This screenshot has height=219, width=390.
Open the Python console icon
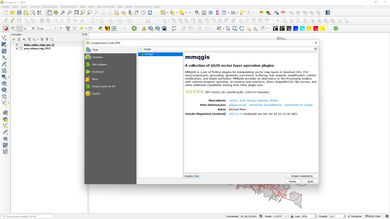pyautogui.click(x=101, y=29)
